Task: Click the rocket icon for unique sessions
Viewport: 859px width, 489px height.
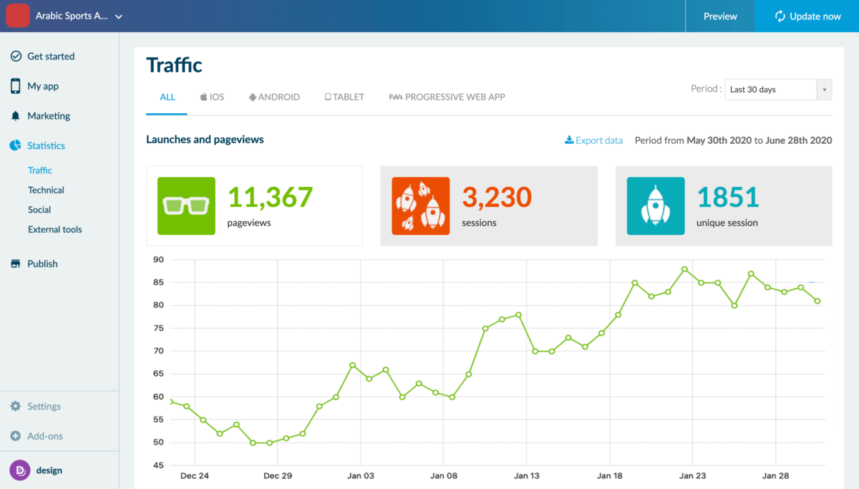Action: (x=656, y=205)
